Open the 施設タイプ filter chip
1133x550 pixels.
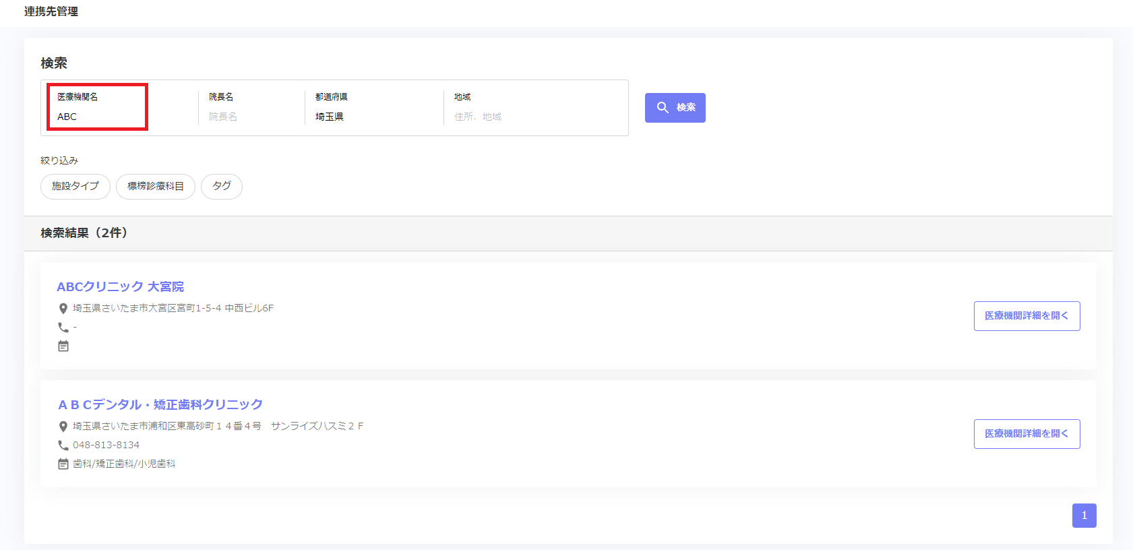[75, 186]
